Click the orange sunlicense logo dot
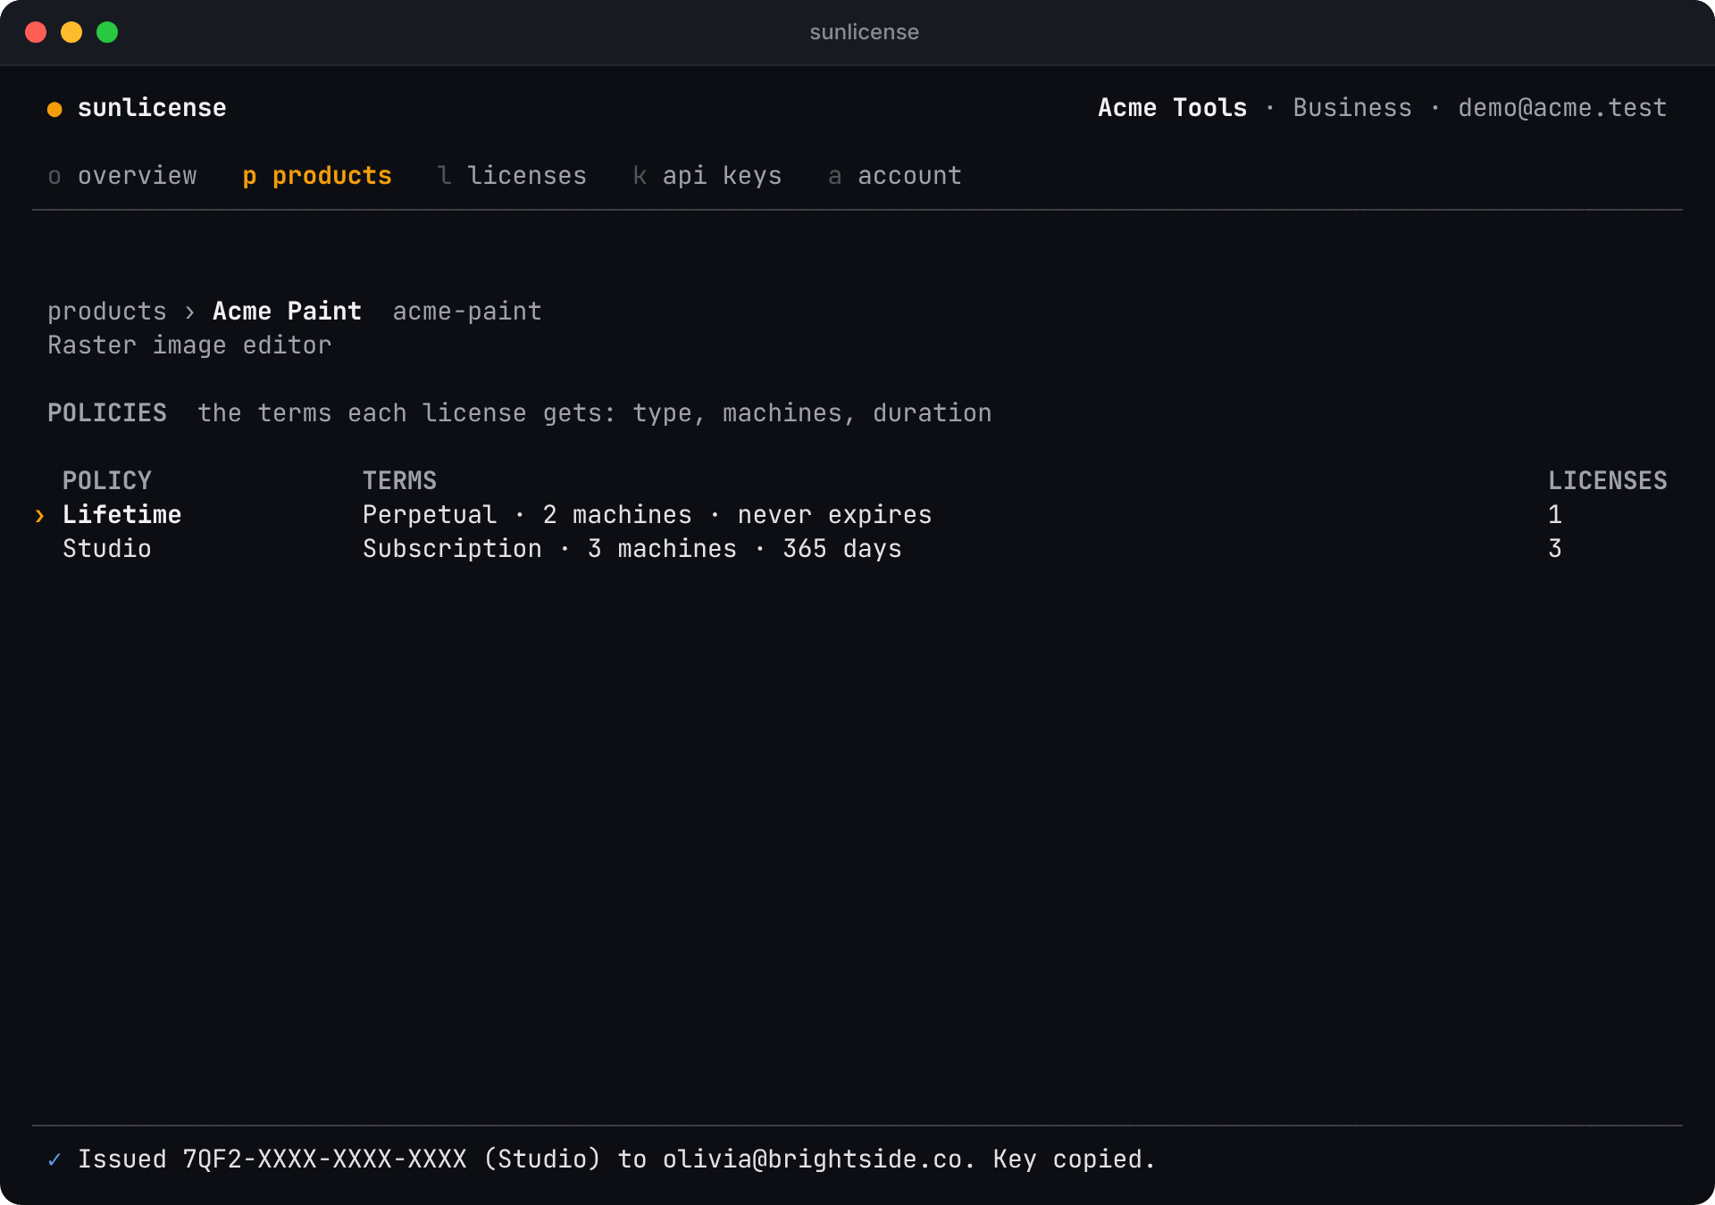The width and height of the screenshot is (1715, 1205). [x=54, y=109]
